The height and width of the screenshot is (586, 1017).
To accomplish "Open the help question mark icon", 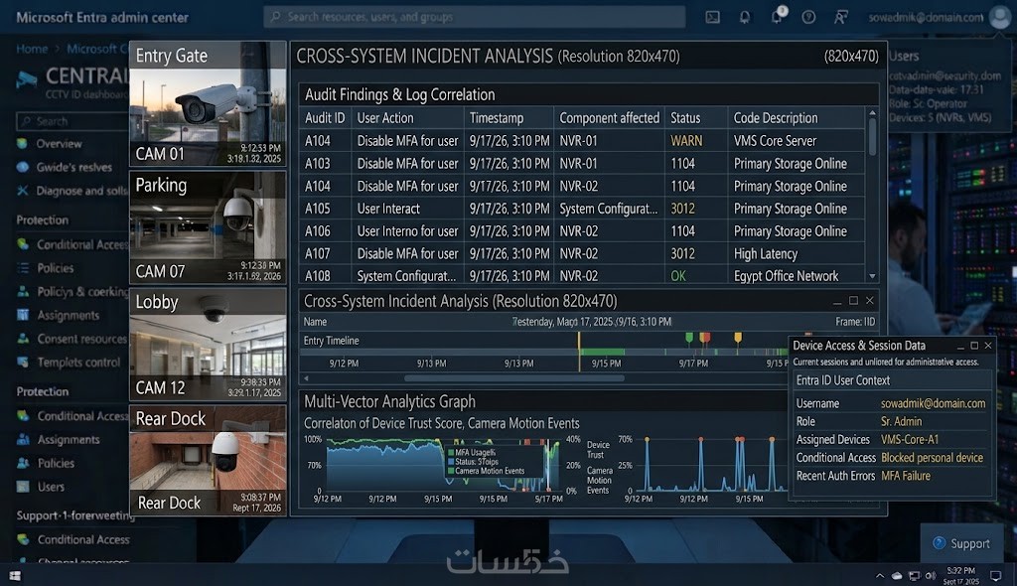I will [808, 18].
